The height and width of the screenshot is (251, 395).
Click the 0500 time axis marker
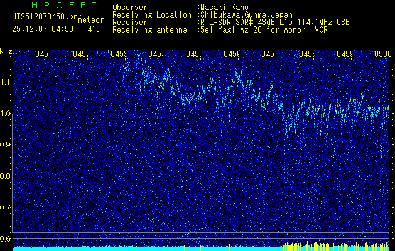[x=382, y=55]
